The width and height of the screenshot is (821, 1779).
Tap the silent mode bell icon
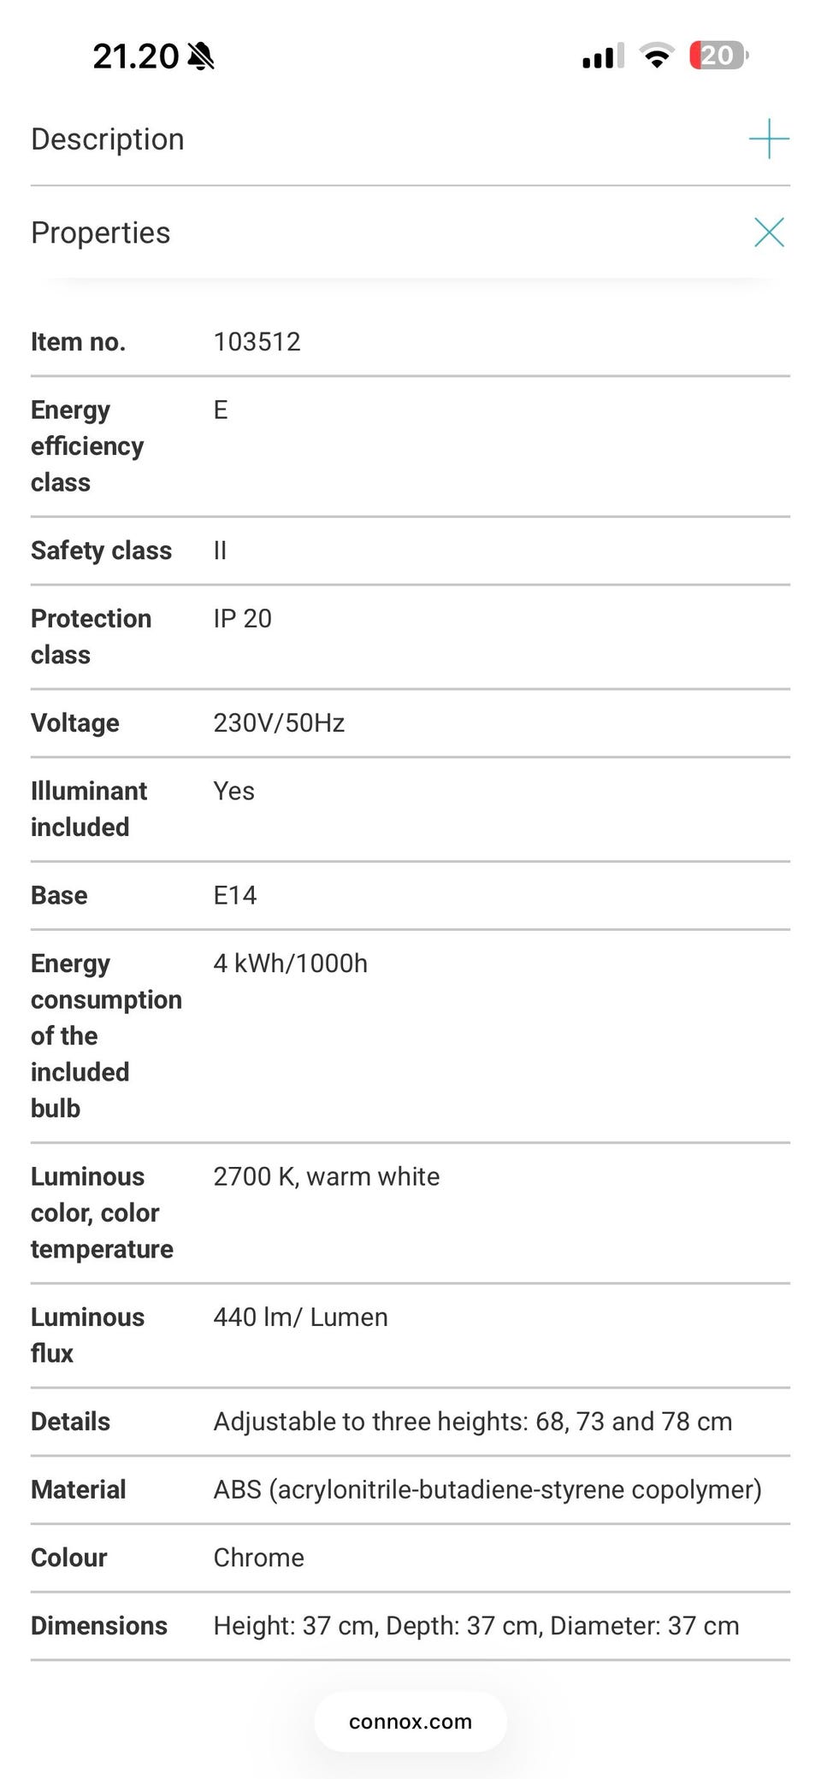tap(201, 57)
